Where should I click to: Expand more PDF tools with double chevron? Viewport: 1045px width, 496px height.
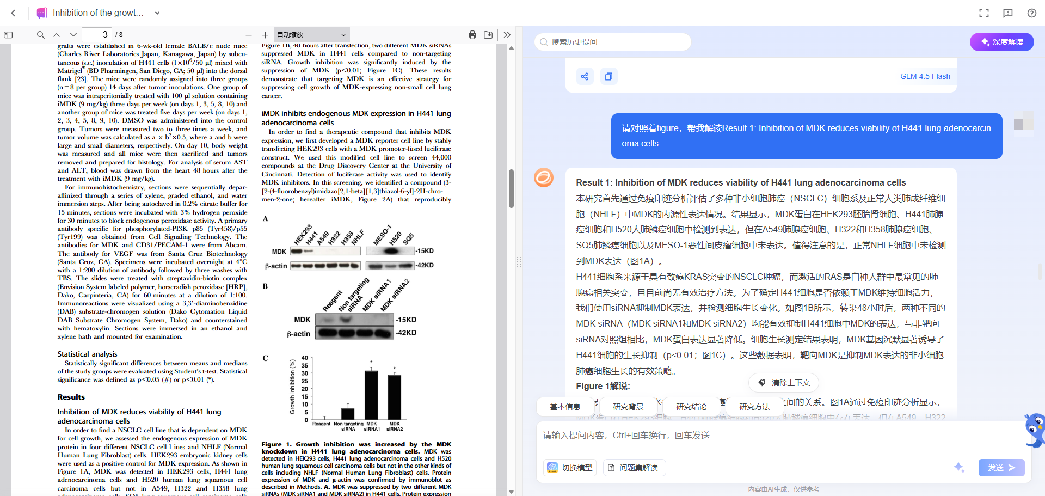coord(507,35)
